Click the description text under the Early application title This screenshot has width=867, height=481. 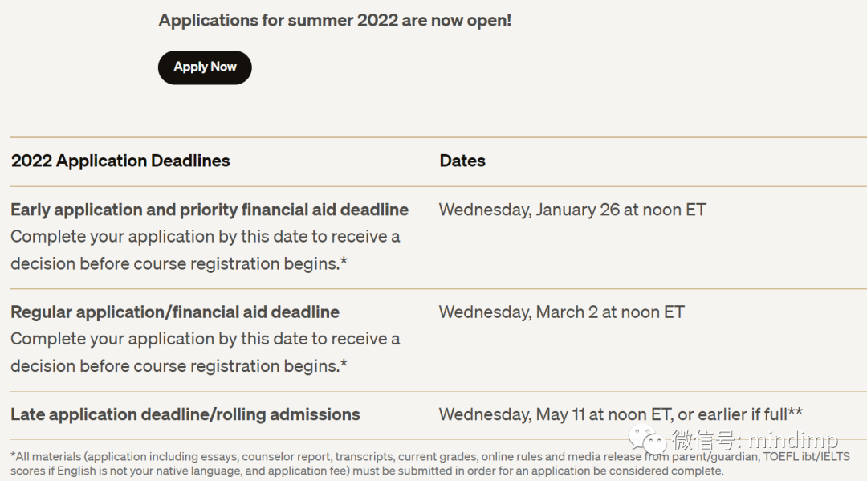[206, 250]
